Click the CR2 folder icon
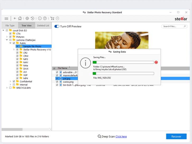The width and height of the screenshot is (192, 144). pos(21,53)
